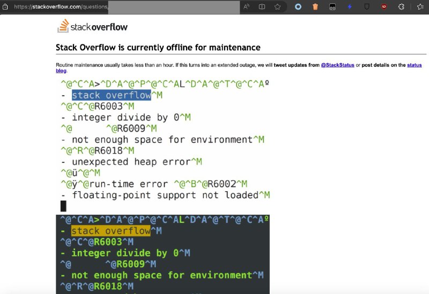
Task: Open the Extensions puzzle piece menu
Action: click(401, 7)
